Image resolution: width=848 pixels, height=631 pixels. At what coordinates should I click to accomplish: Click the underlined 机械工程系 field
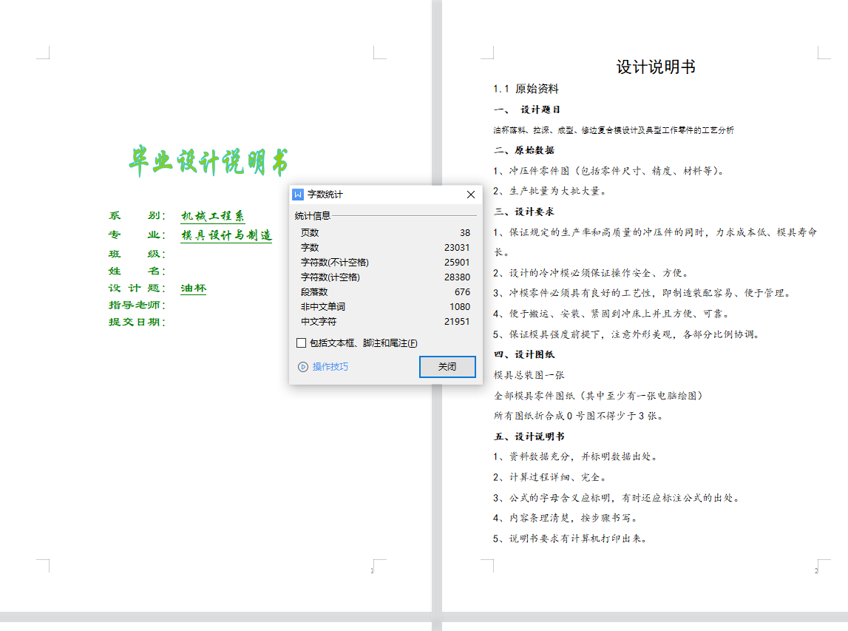(x=213, y=216)
